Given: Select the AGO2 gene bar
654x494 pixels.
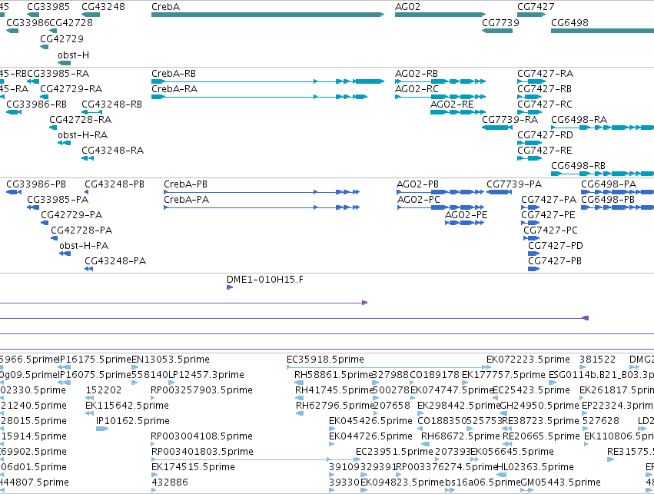Looking at the screenshot, I should click(440, 15).
